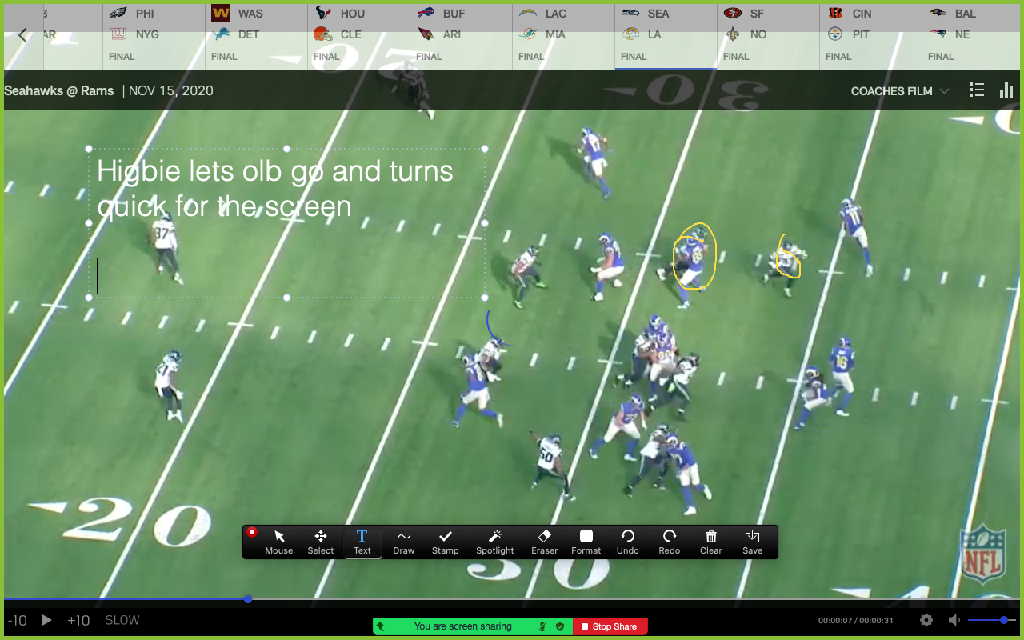Image resolution: width=1024 pixels, height=640 pixels.
Task: Mute the video audio speaker icon
Action: tap(954, 620)
